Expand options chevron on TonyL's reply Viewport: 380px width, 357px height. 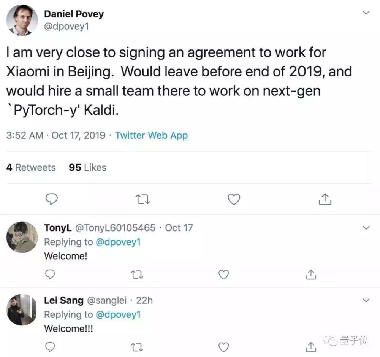[x=366, y=228]
